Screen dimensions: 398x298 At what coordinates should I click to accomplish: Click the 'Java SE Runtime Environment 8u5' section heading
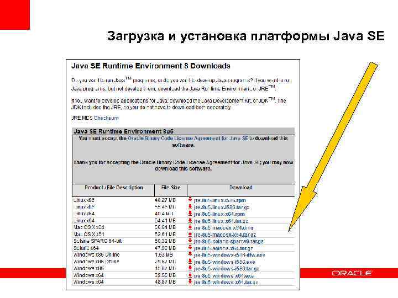pos(124,131)
